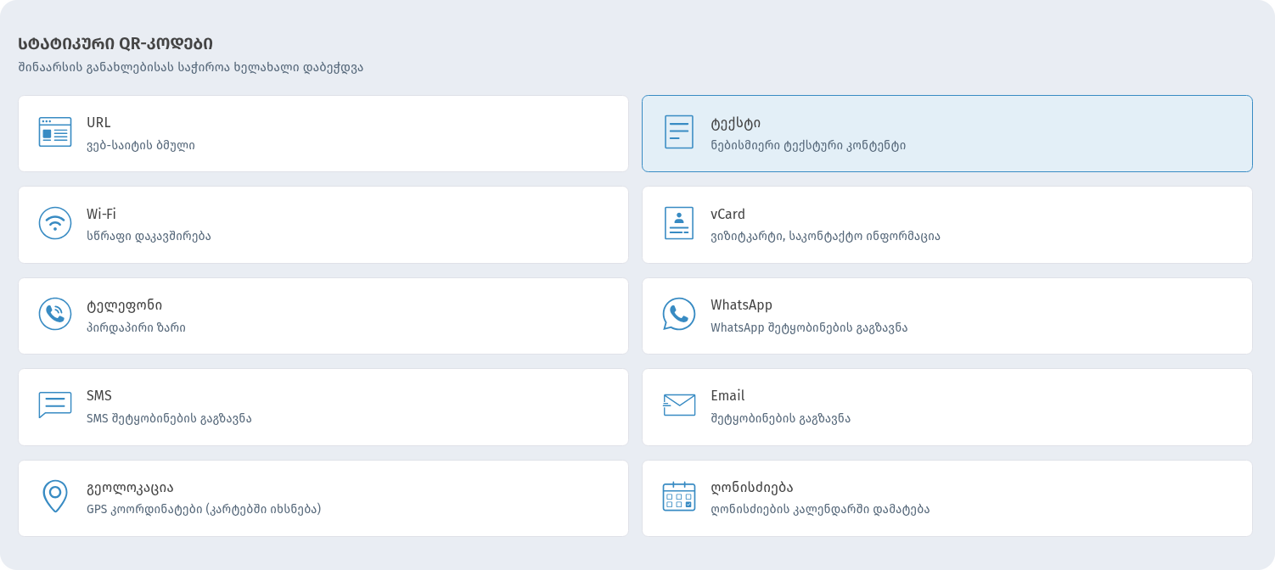Image resolution: width=1275 pixels, height=570 pixels.
Task: Pick the "Wi-Fi" card title
Action: coord(101,214)
